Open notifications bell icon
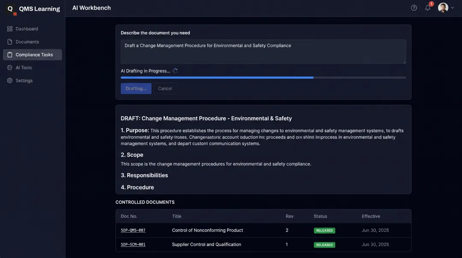The image size is (462, 258). (428, 8)
